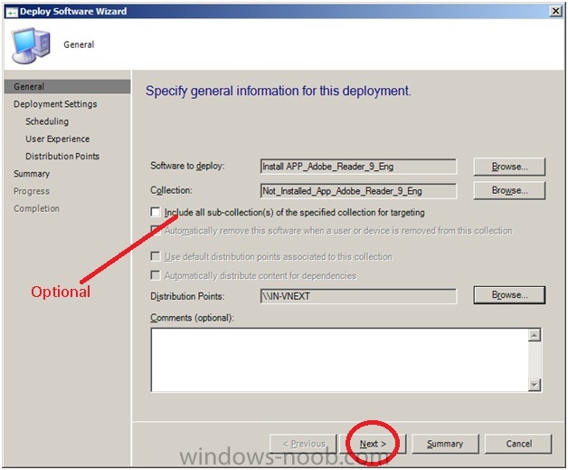
Task: Click Next to continue the wizard
Action: point(373,444)
